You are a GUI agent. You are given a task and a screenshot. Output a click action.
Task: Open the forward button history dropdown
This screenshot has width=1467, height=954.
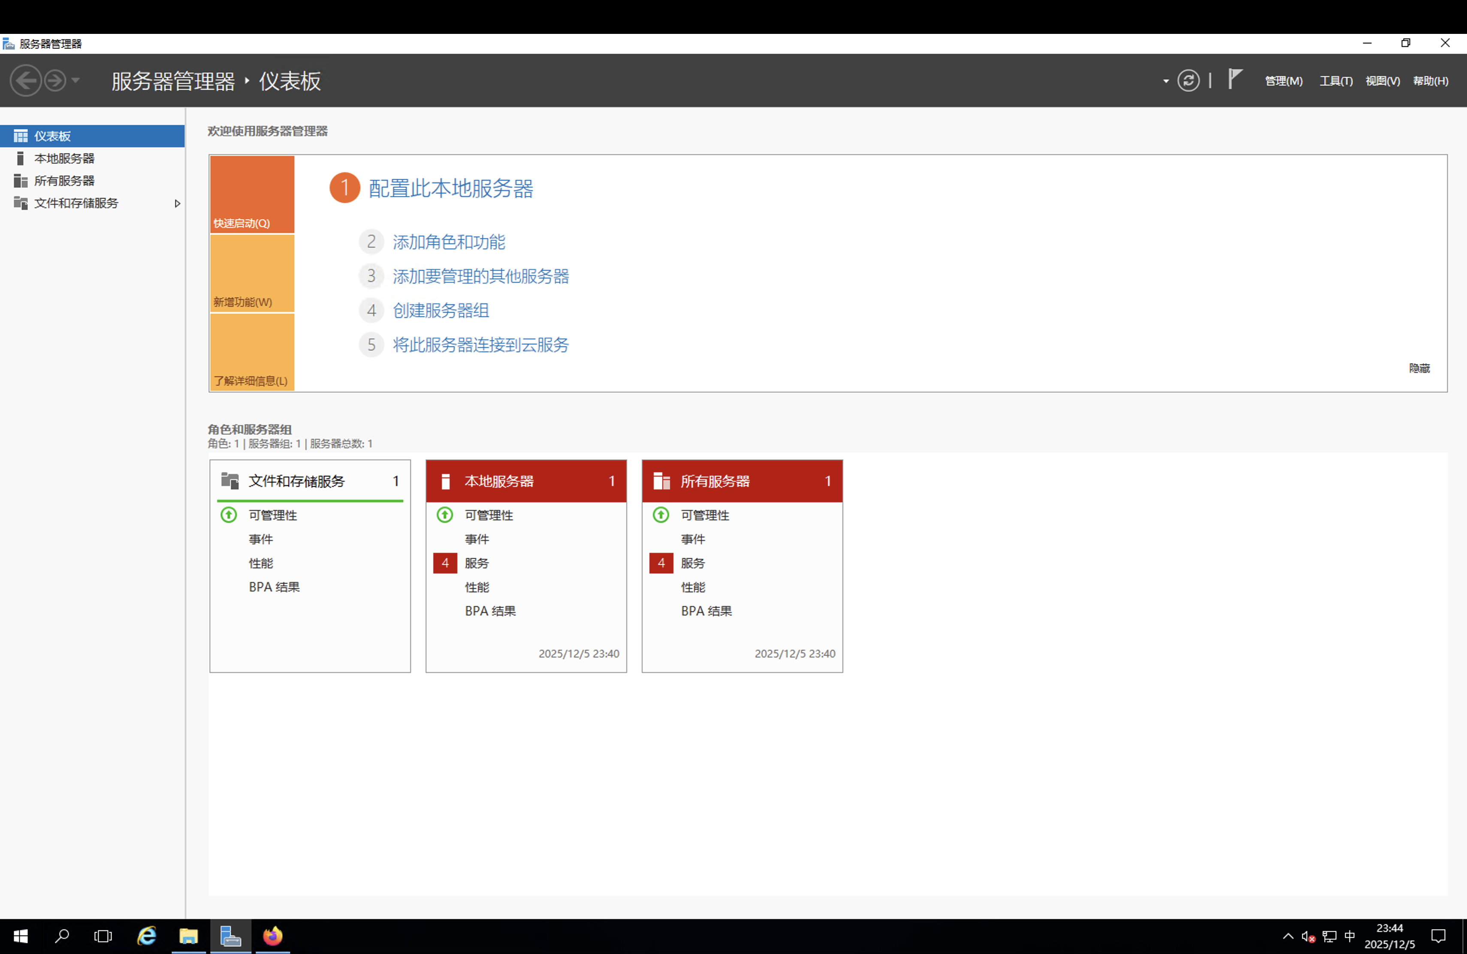[x=75, y=80]
